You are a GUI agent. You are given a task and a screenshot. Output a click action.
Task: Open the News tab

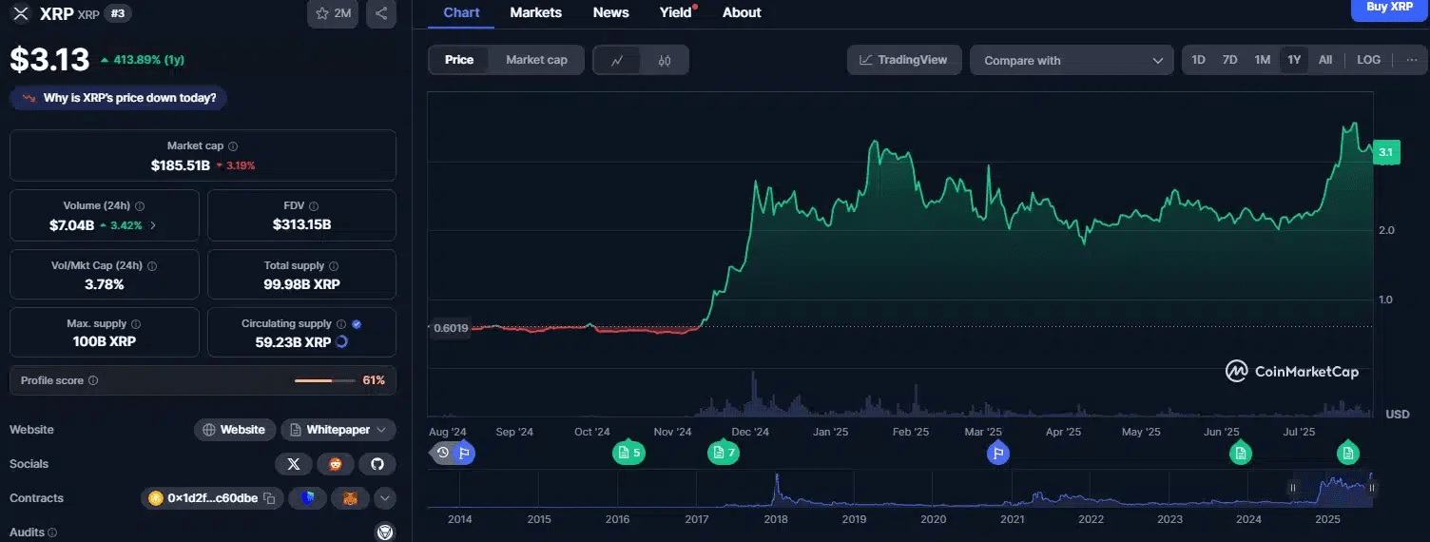pyautogui.click(x=610, y=12)
